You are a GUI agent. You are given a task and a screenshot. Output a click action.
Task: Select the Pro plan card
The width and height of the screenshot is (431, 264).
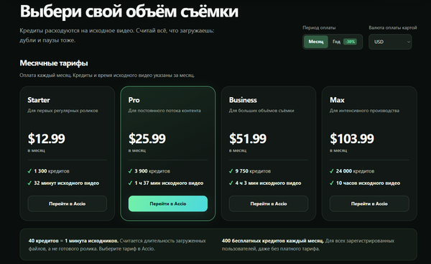(167, 153)
